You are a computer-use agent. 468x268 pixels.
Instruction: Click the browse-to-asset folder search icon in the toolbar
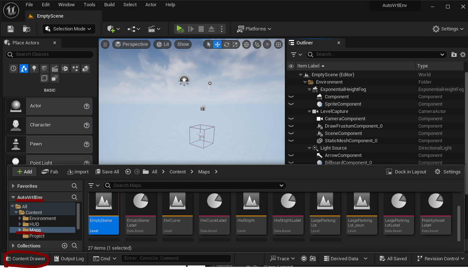tap(26, 29)
